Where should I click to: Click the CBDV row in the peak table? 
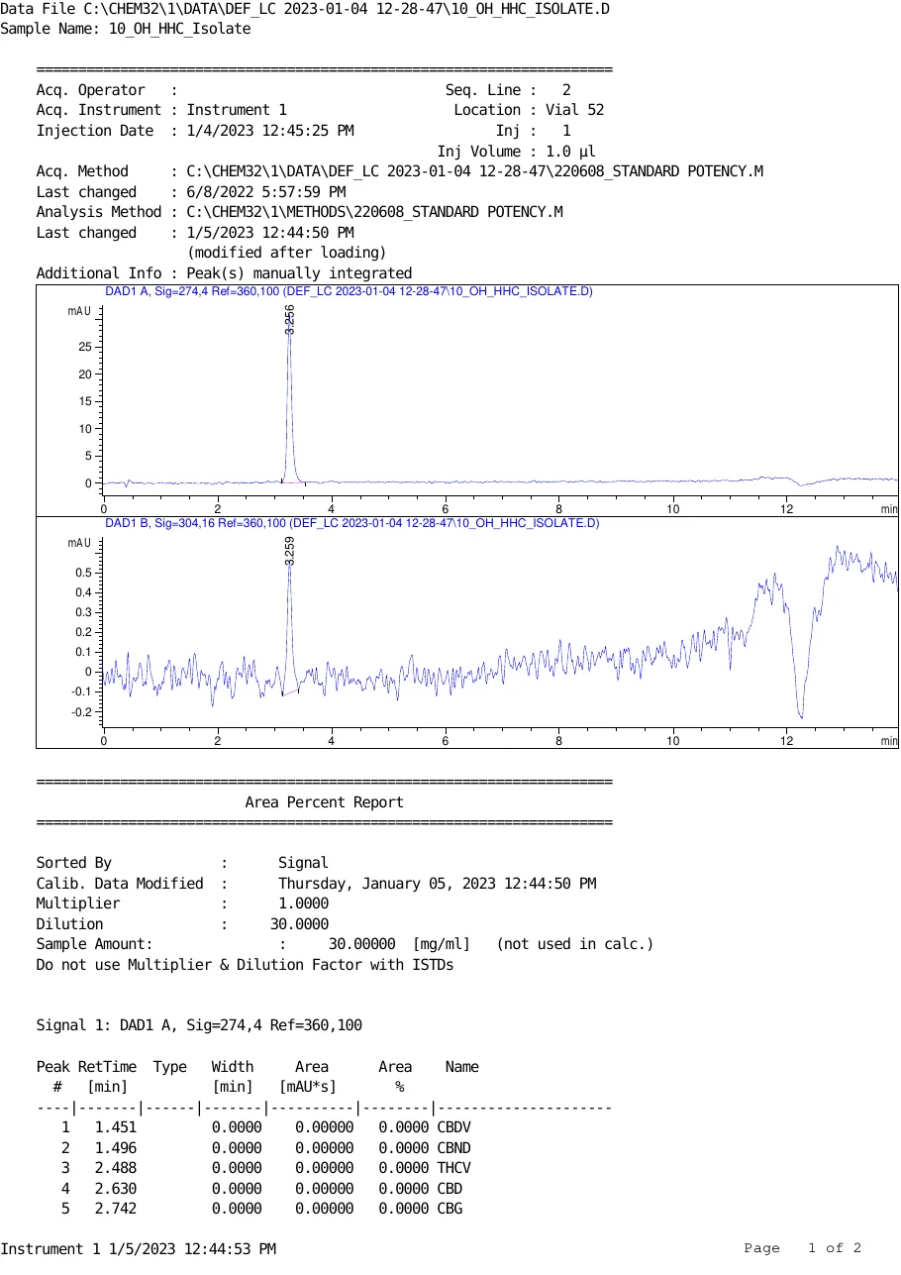[x=267, y=1127]
